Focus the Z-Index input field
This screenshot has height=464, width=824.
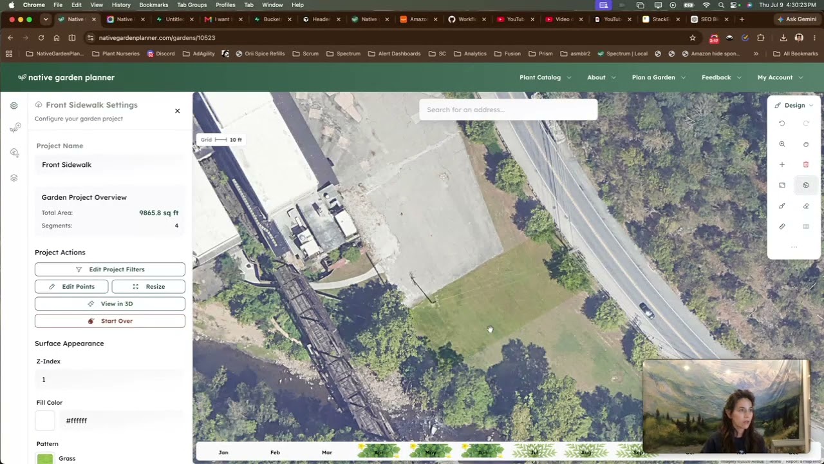point(110,380)
